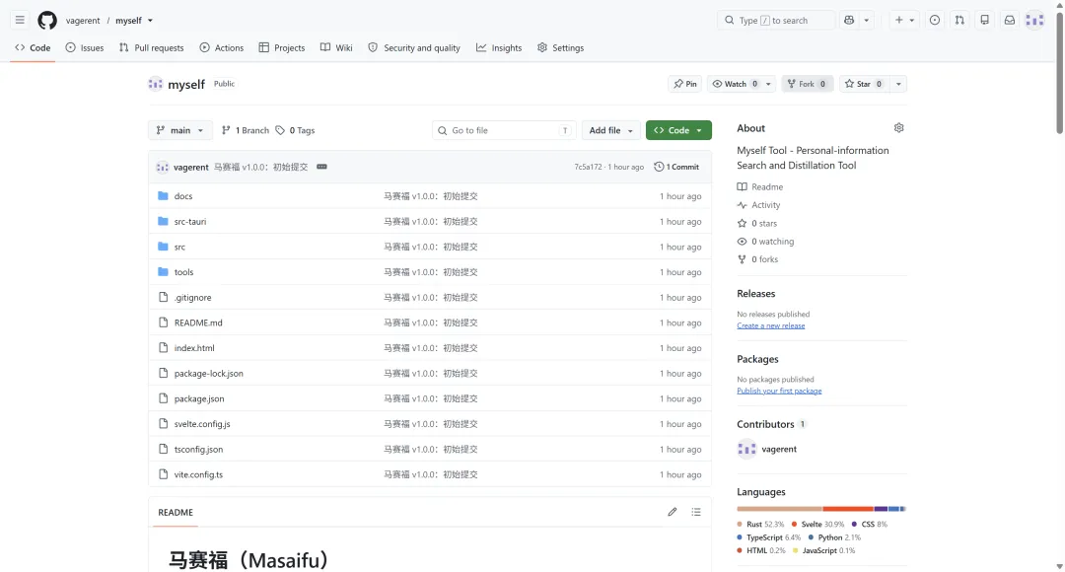1065x572 pixels.
Task: Open the docs folder icon
Action: [x=163, y=195]
